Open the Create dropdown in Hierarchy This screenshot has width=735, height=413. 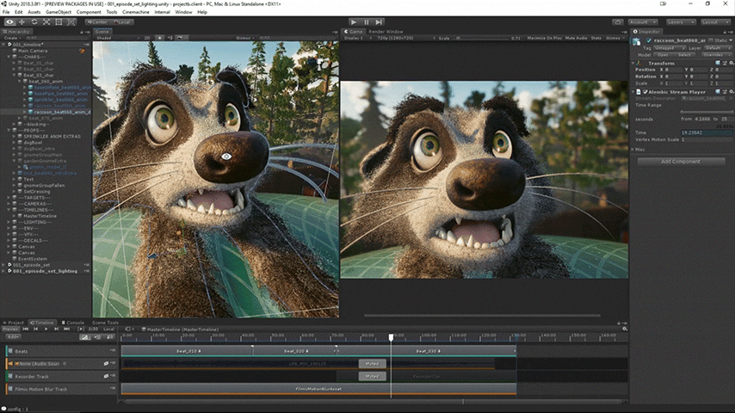point(12,38)
